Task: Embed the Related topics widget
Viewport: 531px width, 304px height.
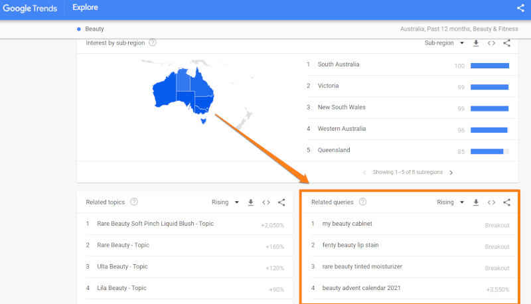Action: [x=266, y=202]
